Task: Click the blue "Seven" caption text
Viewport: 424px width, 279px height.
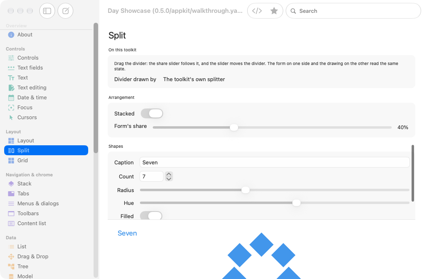Action: coord(127,233)
